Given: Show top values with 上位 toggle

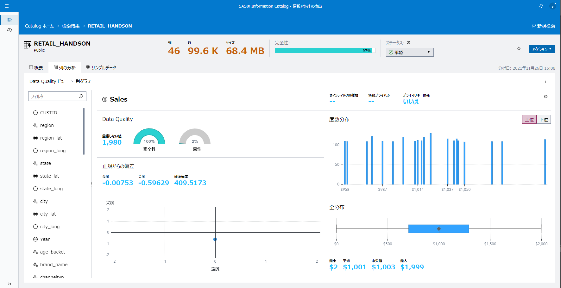Looking at the screenshot, I should [x=529, y=119].
